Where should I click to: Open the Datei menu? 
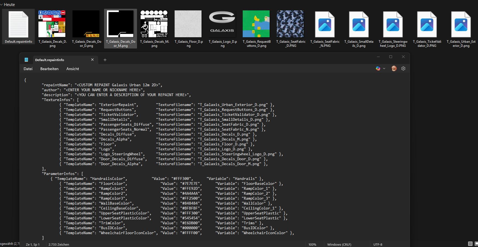[x=28, y=69]
